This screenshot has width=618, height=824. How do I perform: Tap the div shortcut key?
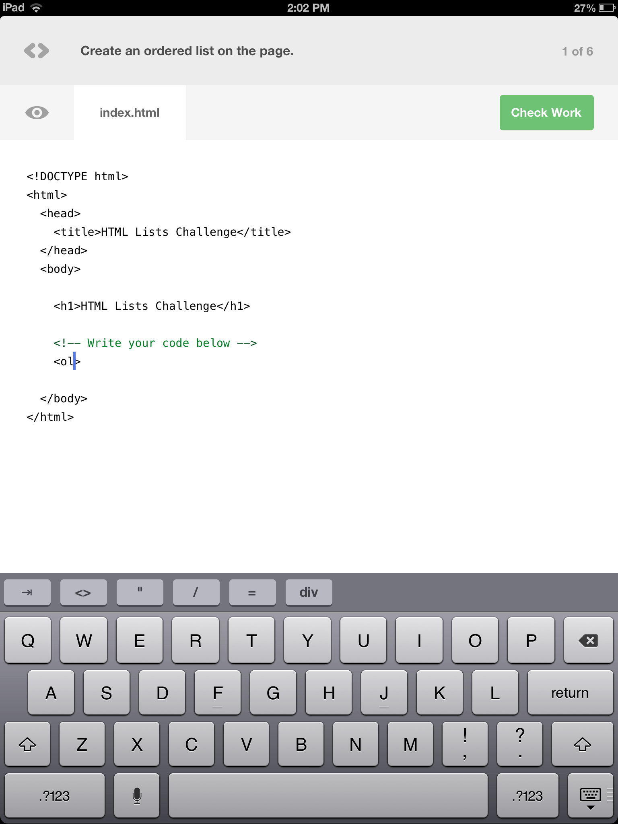pos(309,592)
